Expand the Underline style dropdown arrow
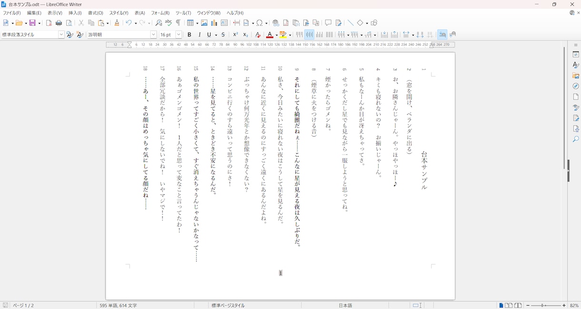581x309 pixels. tap(216, 35)
